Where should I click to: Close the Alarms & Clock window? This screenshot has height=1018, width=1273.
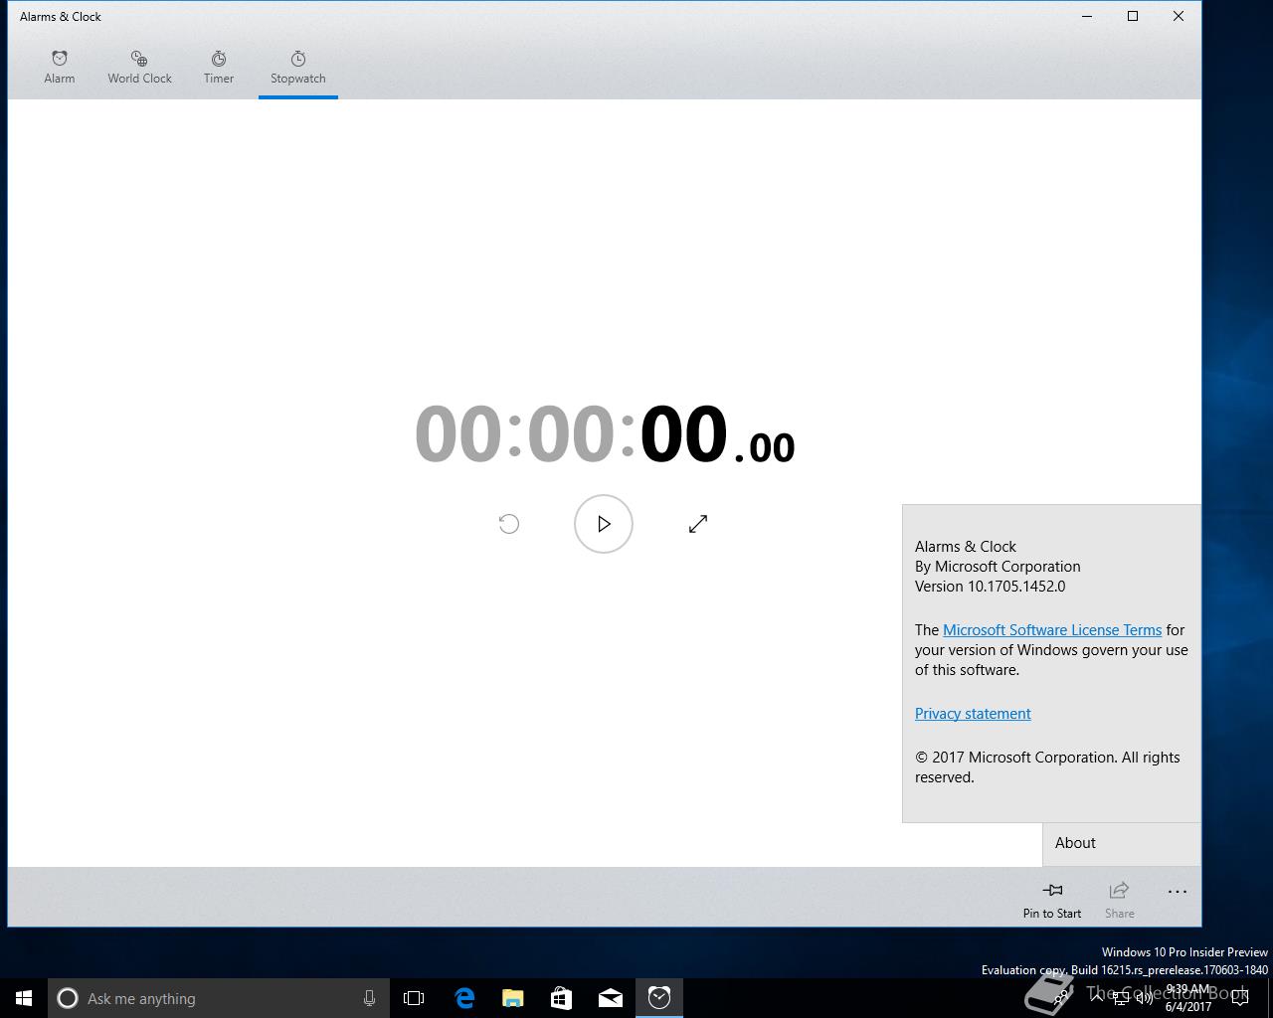[x=1179, y=16]
